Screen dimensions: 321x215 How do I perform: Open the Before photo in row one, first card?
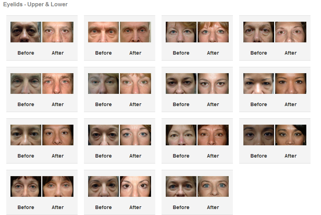tap(26, 32)
